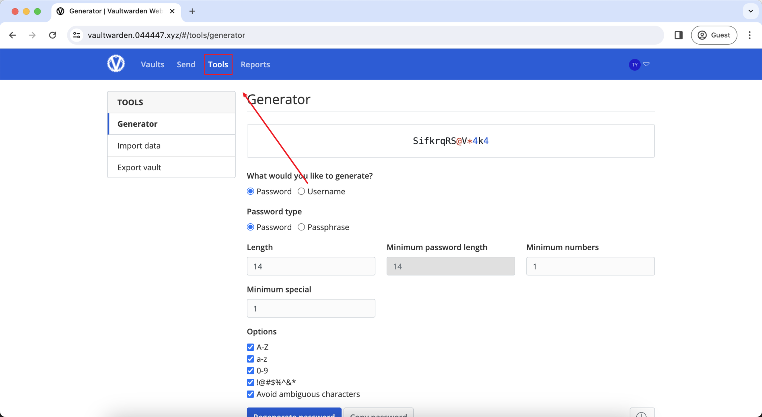The height and width of the screenshot is (417, 762).
Task: Open the Send navigation item
Action: coord(186,64)
